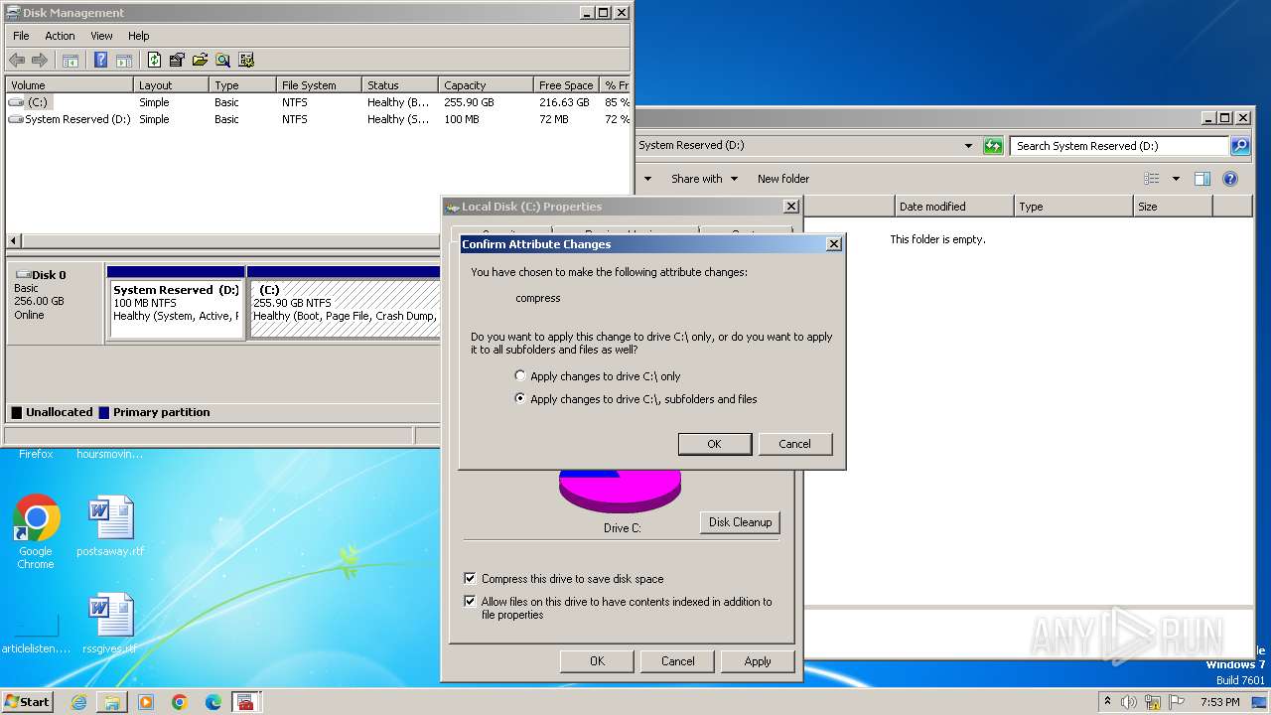The image size is (1271, 715).
Task: Toggle the action pane icon in toolbar
Action: pyautogui.click(x=124, y=61)
